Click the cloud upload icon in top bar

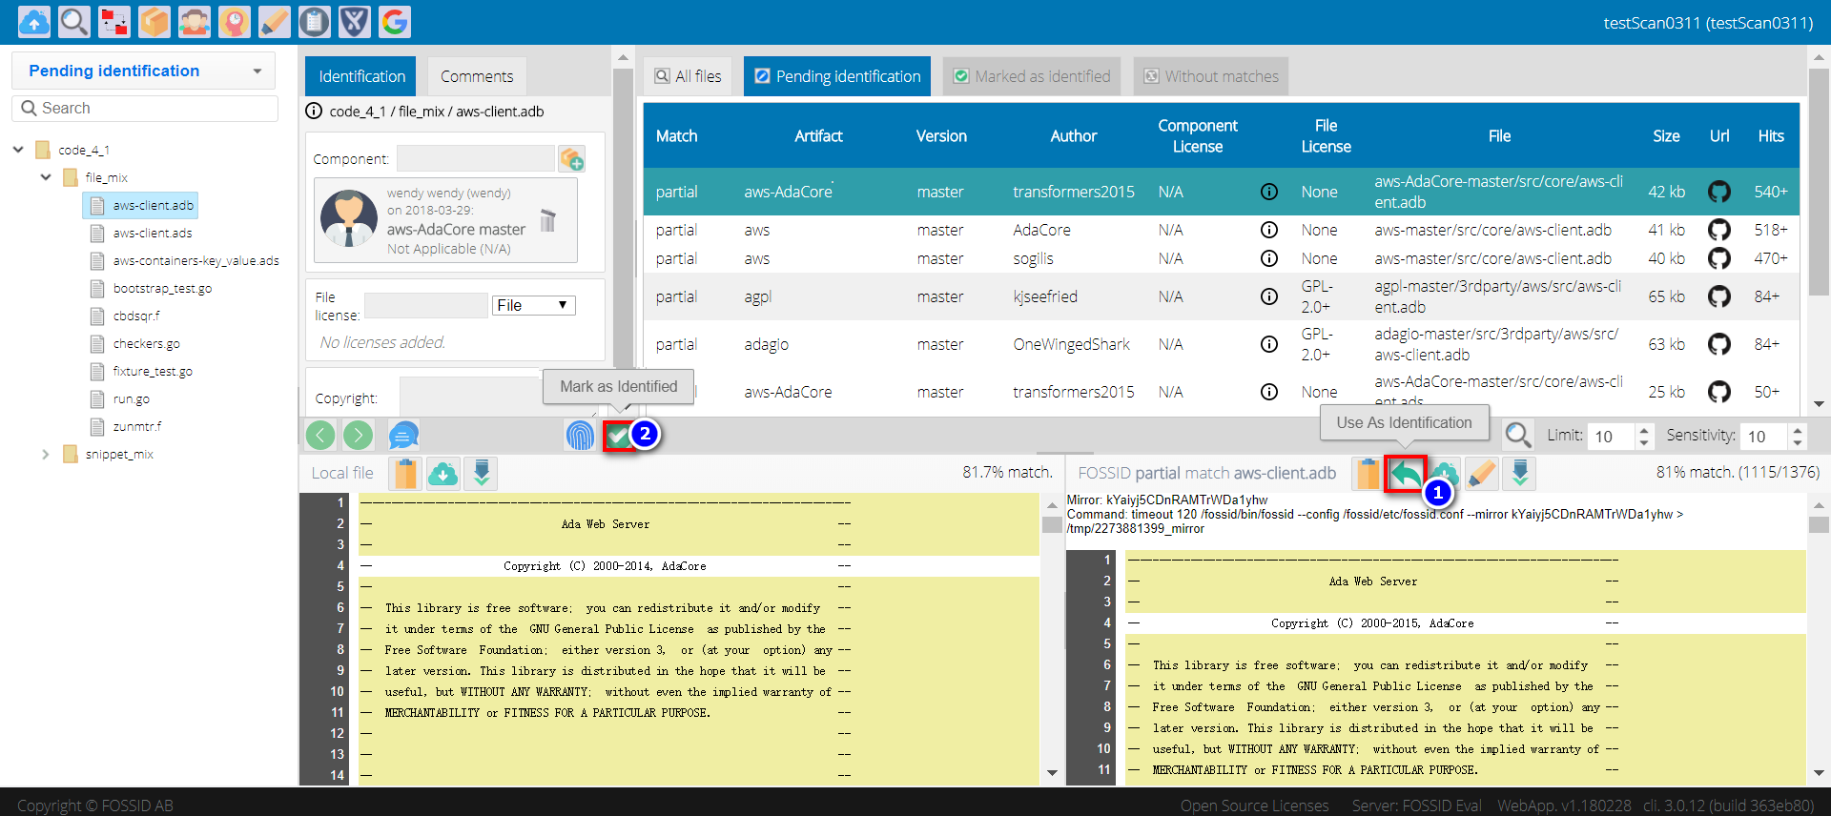[x=34, y=21]
